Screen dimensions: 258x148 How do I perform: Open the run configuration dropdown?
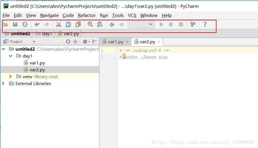pos(142,24)
